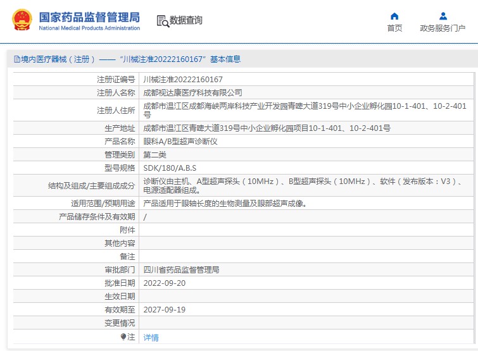
Task: Click the 变更情况 label
Action: pyautogui.click(x=120, y=323)
